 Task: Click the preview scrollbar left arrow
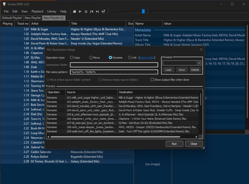click(48, 137)
